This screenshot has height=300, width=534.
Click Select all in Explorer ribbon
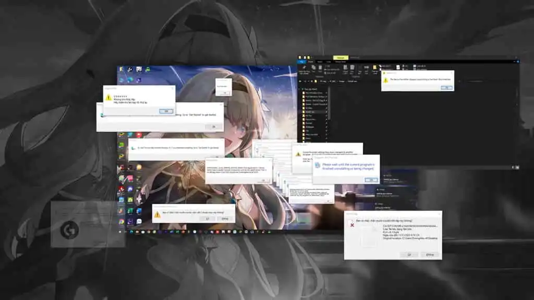(x=421, y=66)
